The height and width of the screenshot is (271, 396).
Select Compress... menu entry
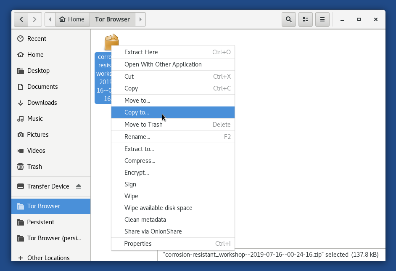tap(173, 161)
